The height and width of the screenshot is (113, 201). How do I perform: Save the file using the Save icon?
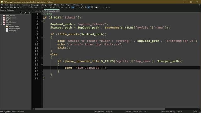(8, 8)
